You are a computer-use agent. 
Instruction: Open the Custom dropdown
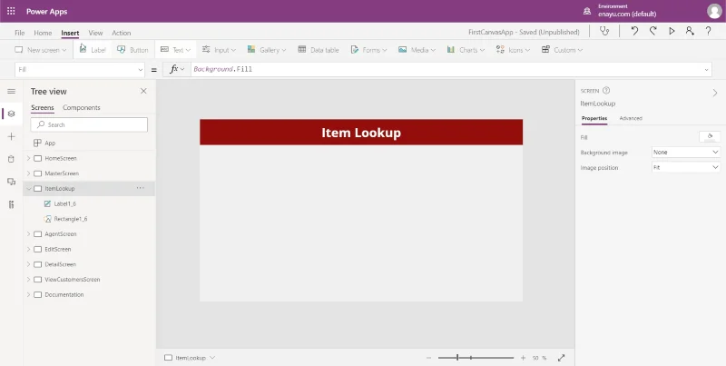562,50
